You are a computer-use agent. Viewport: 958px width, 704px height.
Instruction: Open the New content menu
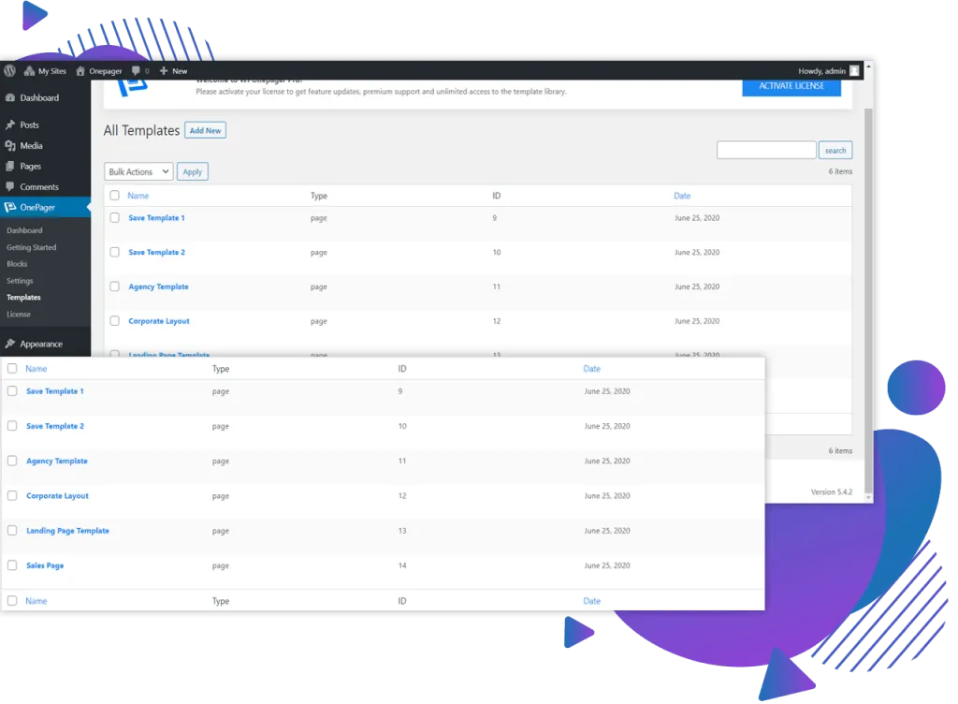point(180,71)
